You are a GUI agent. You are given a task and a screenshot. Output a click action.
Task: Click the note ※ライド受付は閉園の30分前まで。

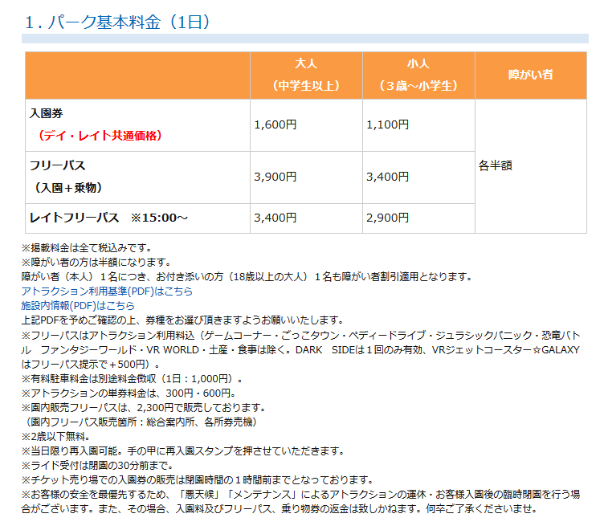pyautogui.click(x=98, y=466)
